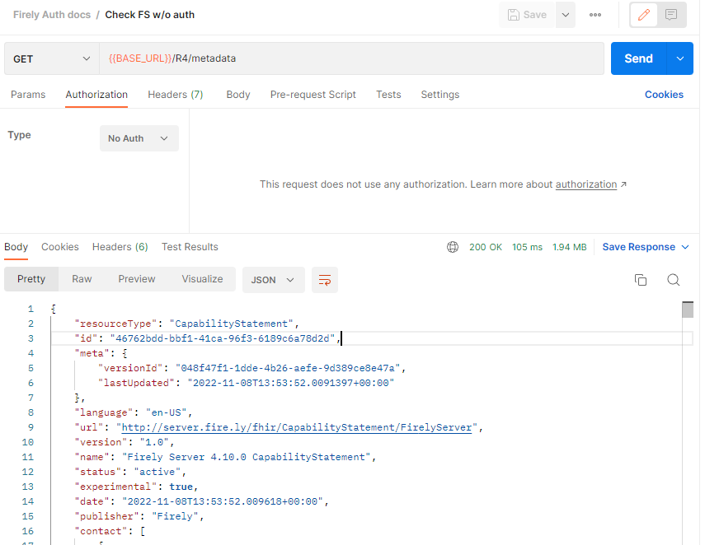Click line number 16 in the gutter
This screenshot has height=545, width=705.
pos(27,531)
